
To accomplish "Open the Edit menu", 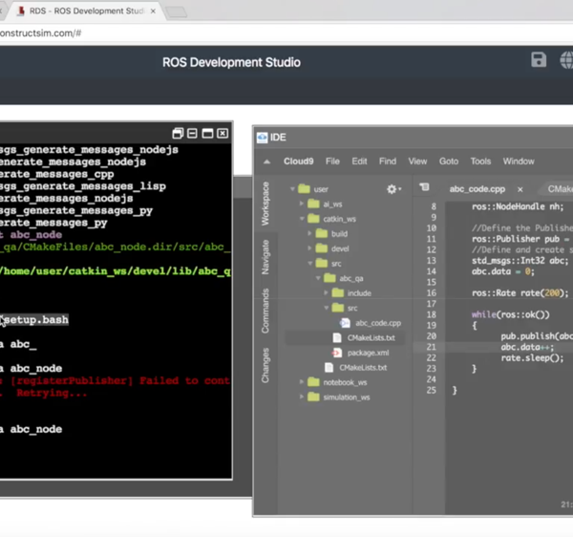I will click(359, 161).
